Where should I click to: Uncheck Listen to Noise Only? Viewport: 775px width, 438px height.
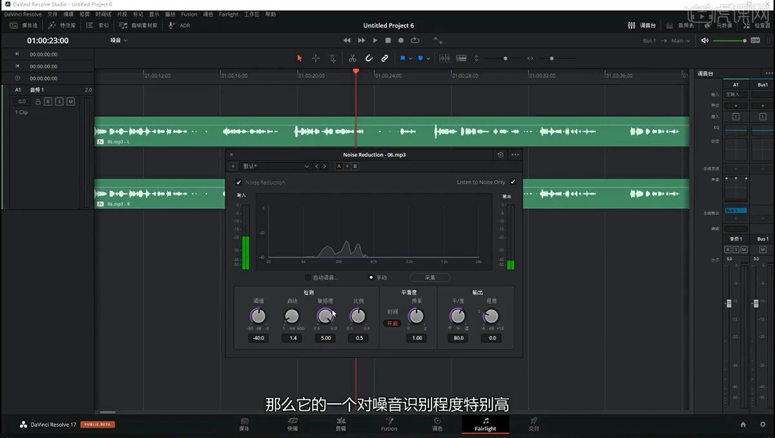(513, 182)
